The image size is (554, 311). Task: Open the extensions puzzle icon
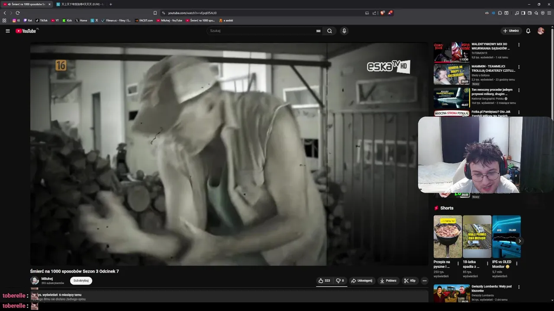click(500, 13)
